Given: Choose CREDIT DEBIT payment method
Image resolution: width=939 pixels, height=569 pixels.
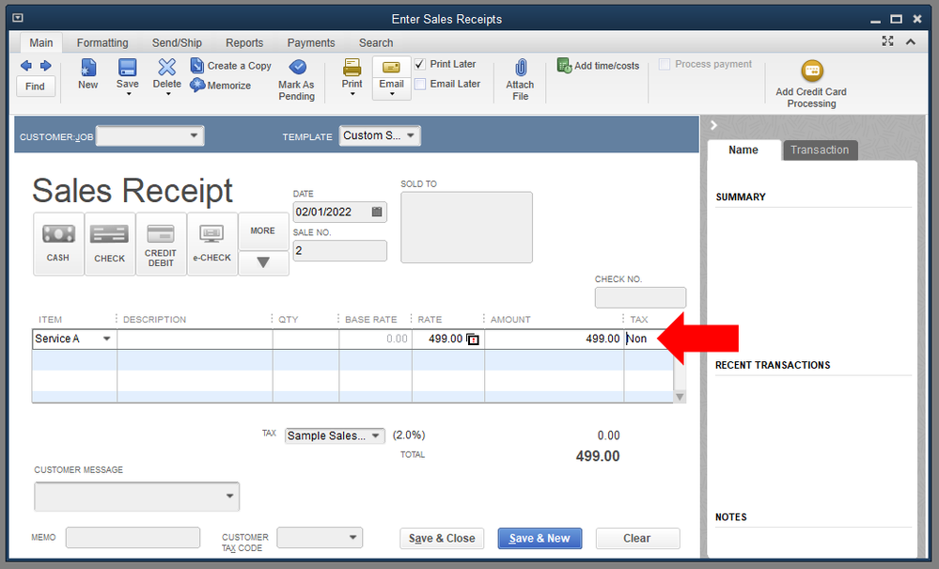Looking at the screenshot, I should click(161, 244).
